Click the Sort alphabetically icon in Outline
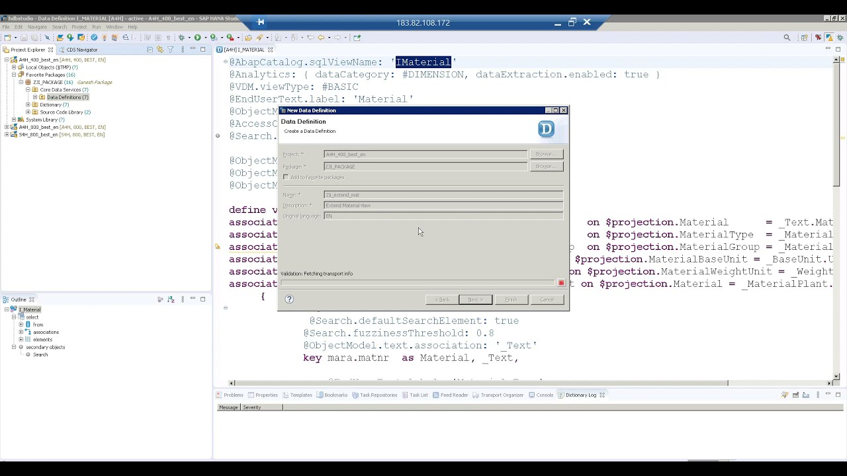The width and height of the screenshot is (847, 476). [171, 299]
